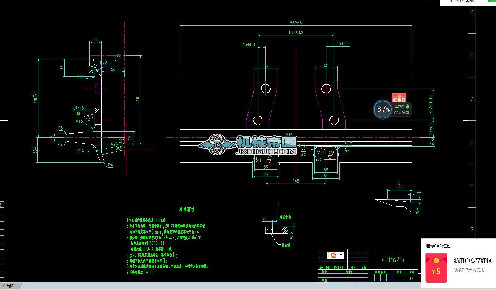Select the 145 bottom dimension value
This screenshot has width=496, height=290.
tap(296, 181)
